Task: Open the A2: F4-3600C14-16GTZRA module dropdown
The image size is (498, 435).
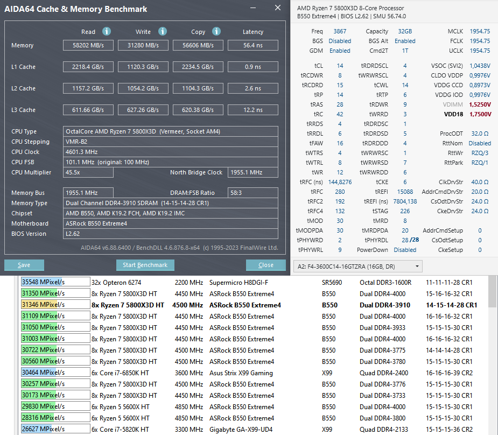Action: coord(358,266)
